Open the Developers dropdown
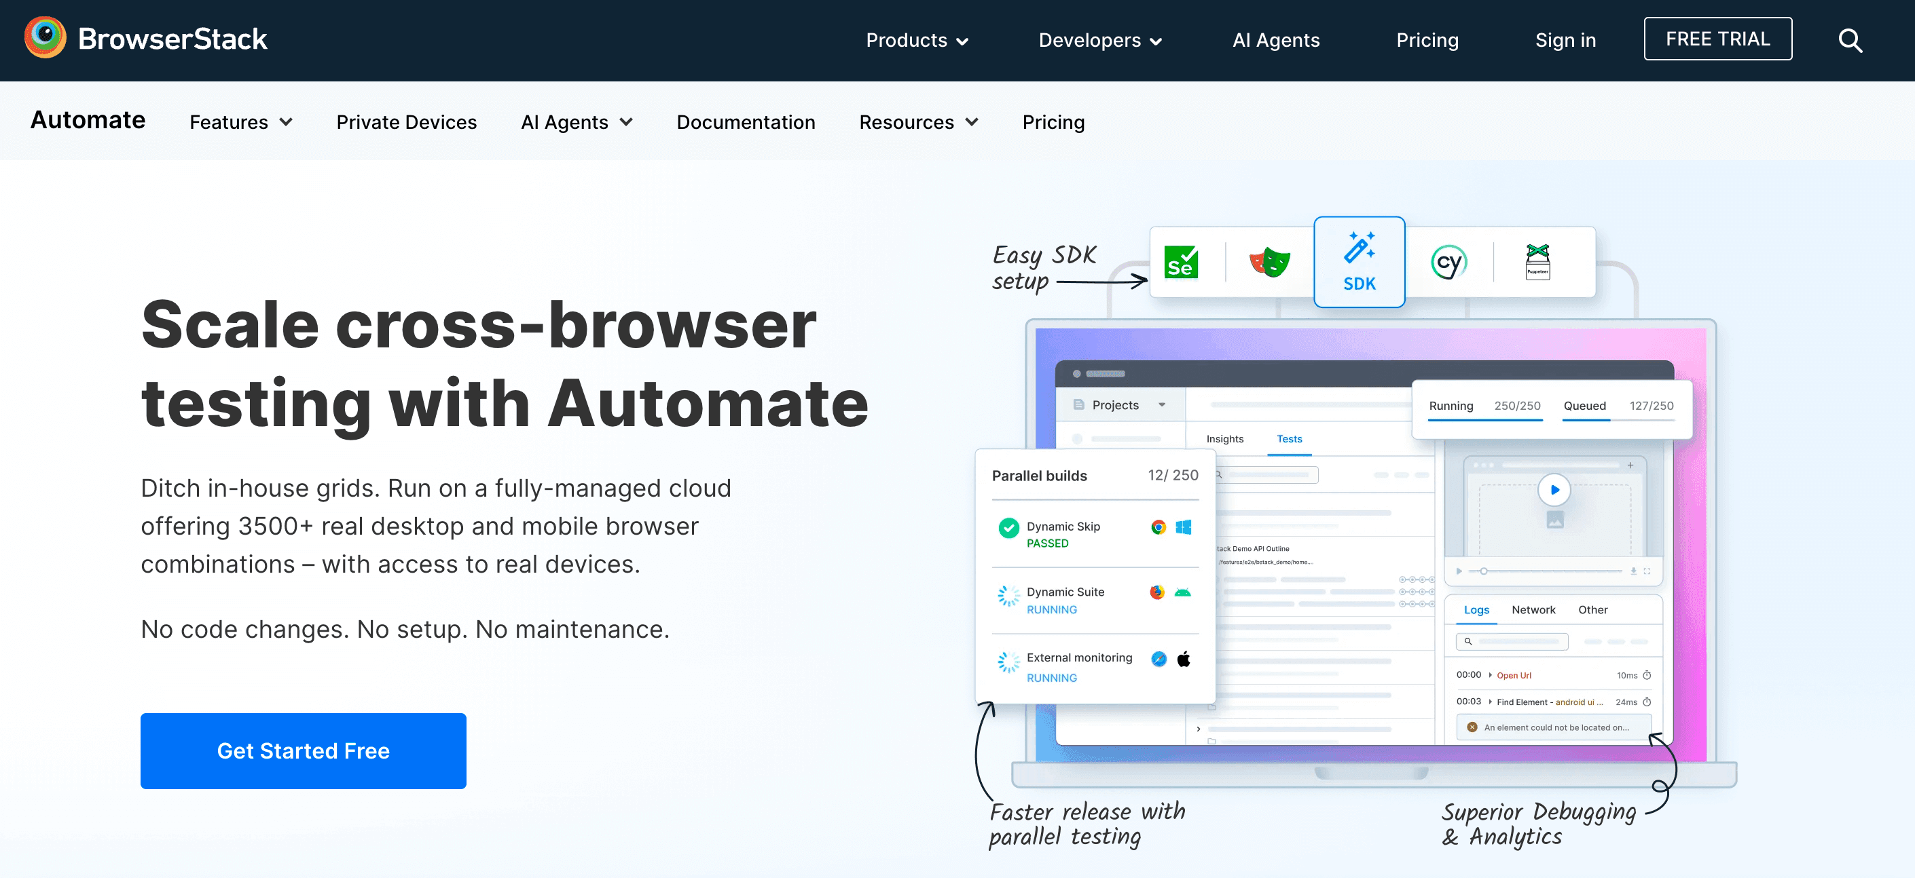Viewport: 1915px width, 878px height. (1099, 40)
